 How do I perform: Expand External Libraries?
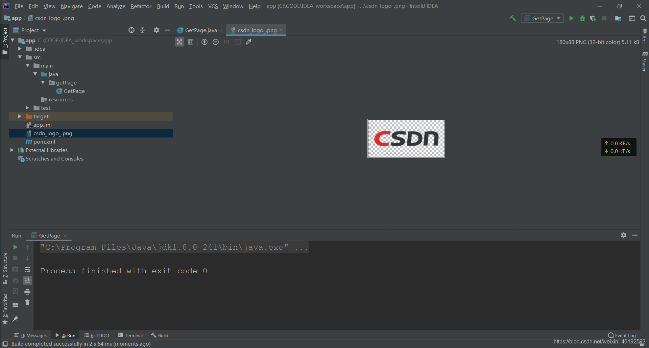pos(12,150)
